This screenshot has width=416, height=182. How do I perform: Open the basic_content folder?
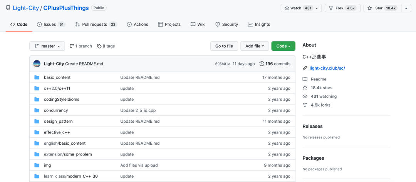point(57,77)
